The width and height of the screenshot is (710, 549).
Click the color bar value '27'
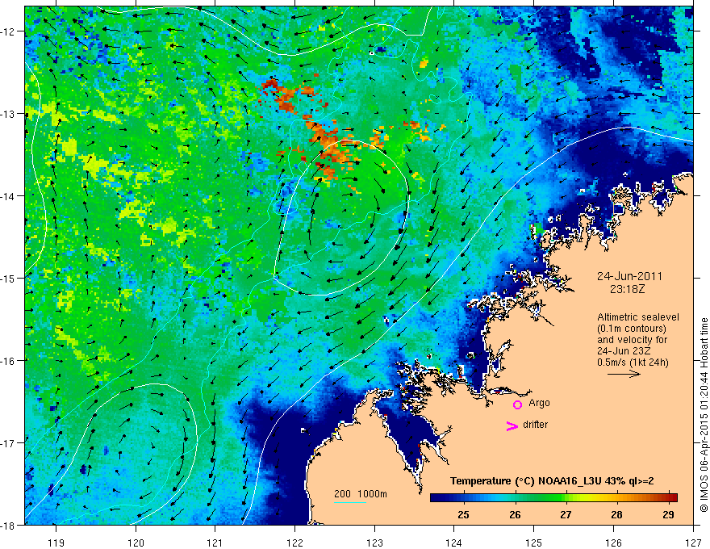pos(566,514)
